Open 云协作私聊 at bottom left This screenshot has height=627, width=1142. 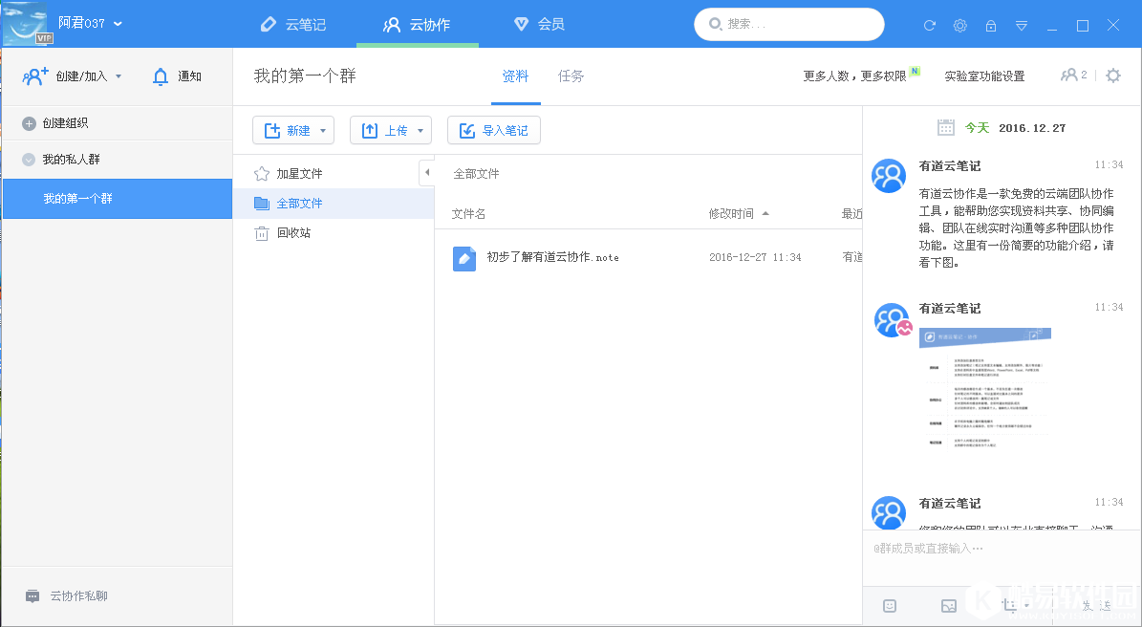pos(73,594)
